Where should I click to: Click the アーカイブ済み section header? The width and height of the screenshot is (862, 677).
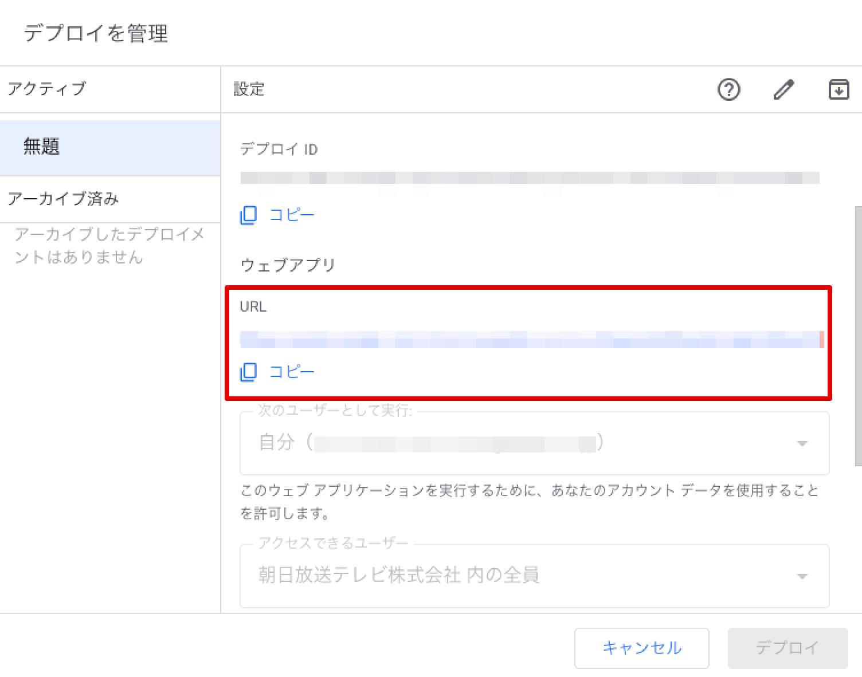tap(64, 199)
